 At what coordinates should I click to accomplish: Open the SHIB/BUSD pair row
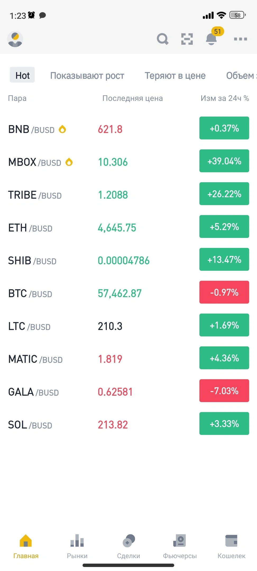tap(128, 260)
